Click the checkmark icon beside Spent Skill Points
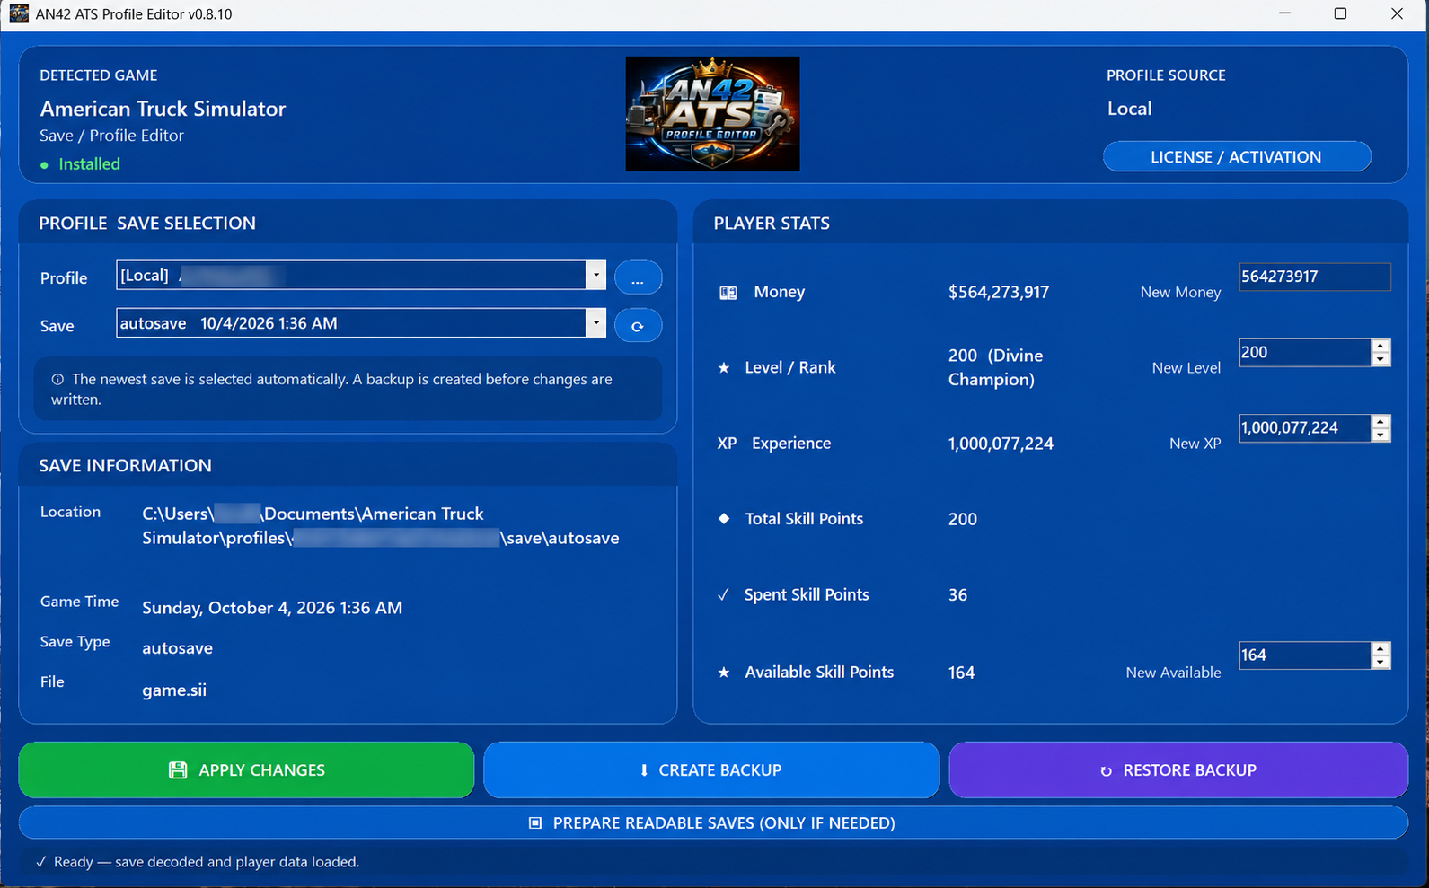Screen dimensions: 1429x888 click(723, 594)
